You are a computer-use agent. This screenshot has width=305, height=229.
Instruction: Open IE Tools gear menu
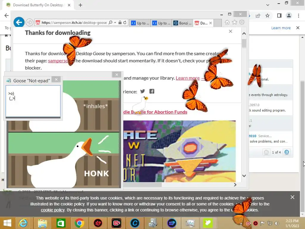[x=242, y=22]
